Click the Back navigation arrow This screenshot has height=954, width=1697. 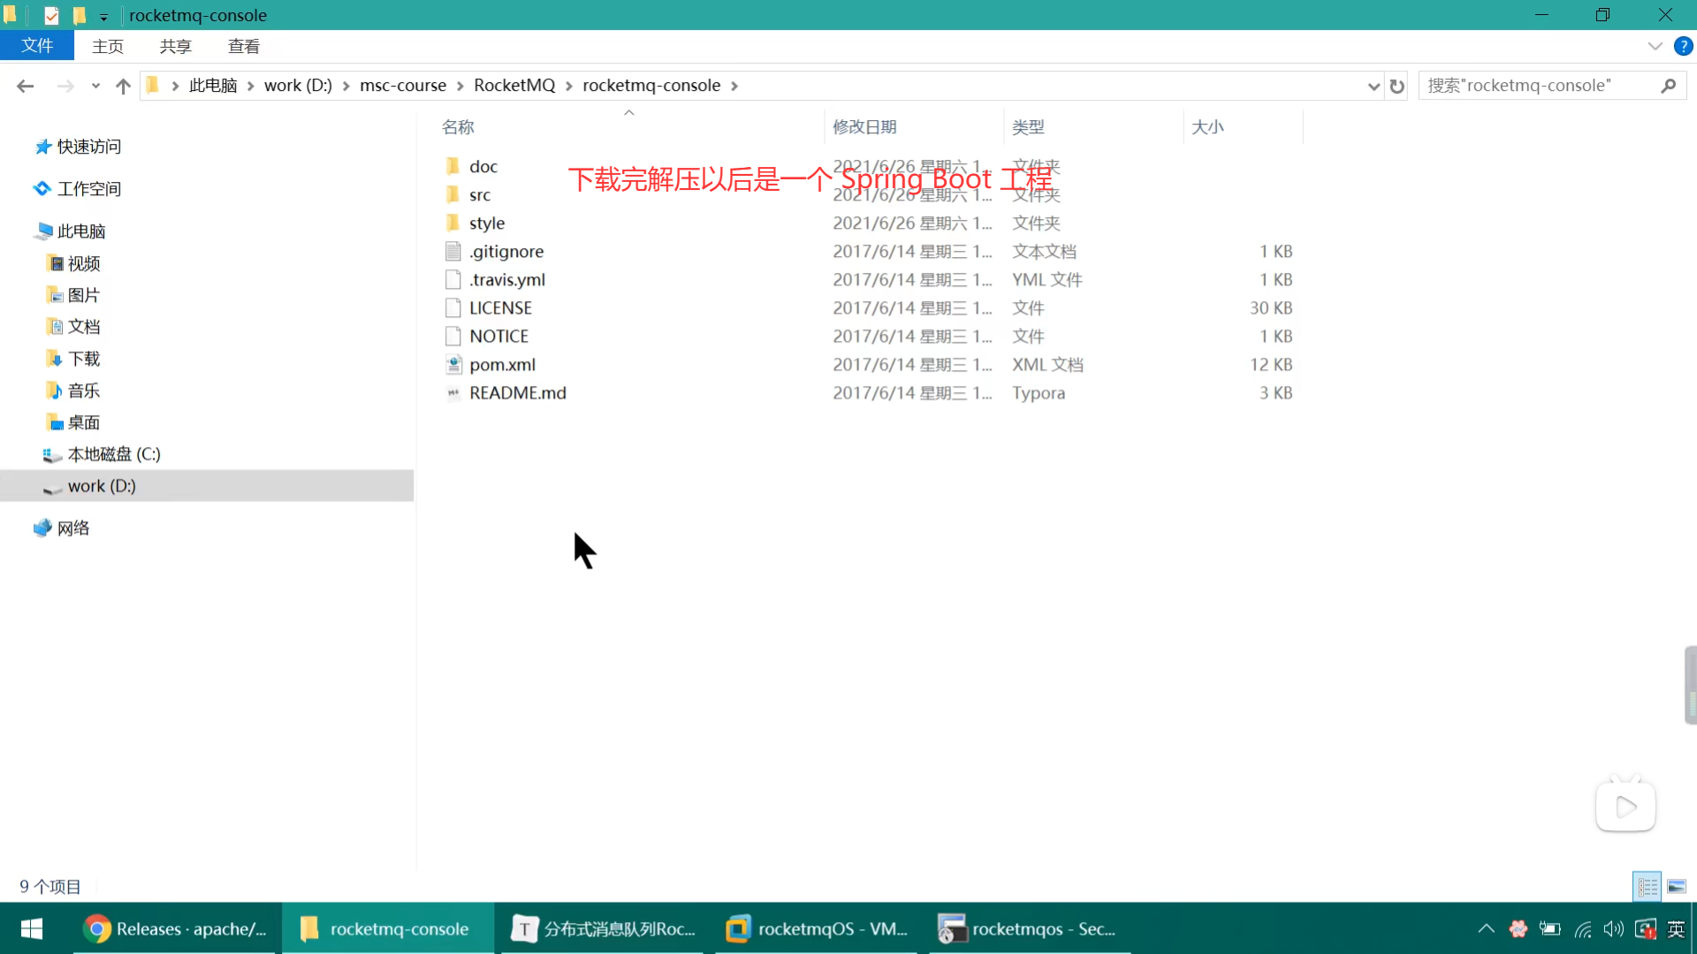(25, 86)
